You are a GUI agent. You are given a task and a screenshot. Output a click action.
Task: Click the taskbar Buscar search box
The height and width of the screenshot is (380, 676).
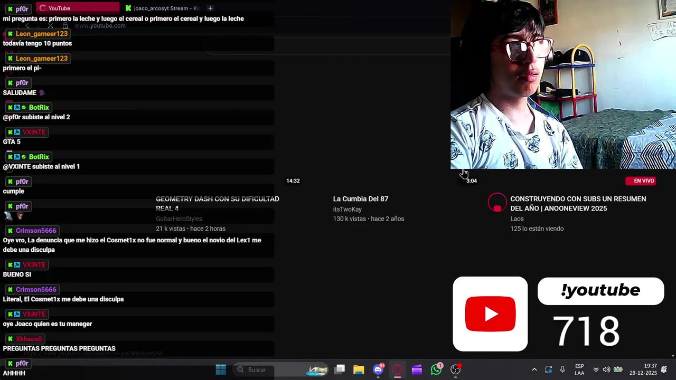pos(281,369)
